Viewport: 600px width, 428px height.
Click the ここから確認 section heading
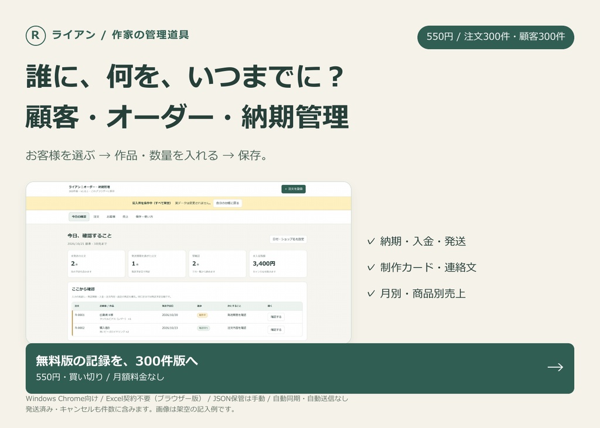coord(83,289)
